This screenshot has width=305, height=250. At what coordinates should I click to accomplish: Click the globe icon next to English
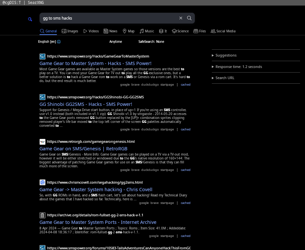tap(59, 42)
